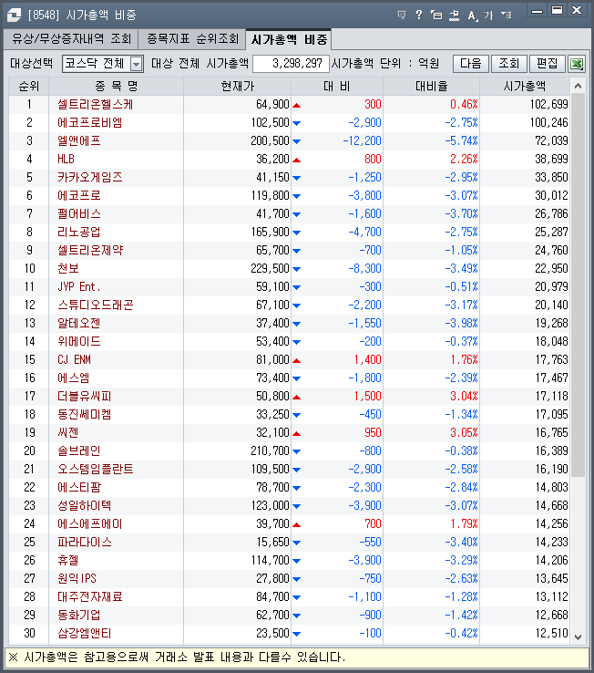Select stock 성일하이텍

pos(85,505)
